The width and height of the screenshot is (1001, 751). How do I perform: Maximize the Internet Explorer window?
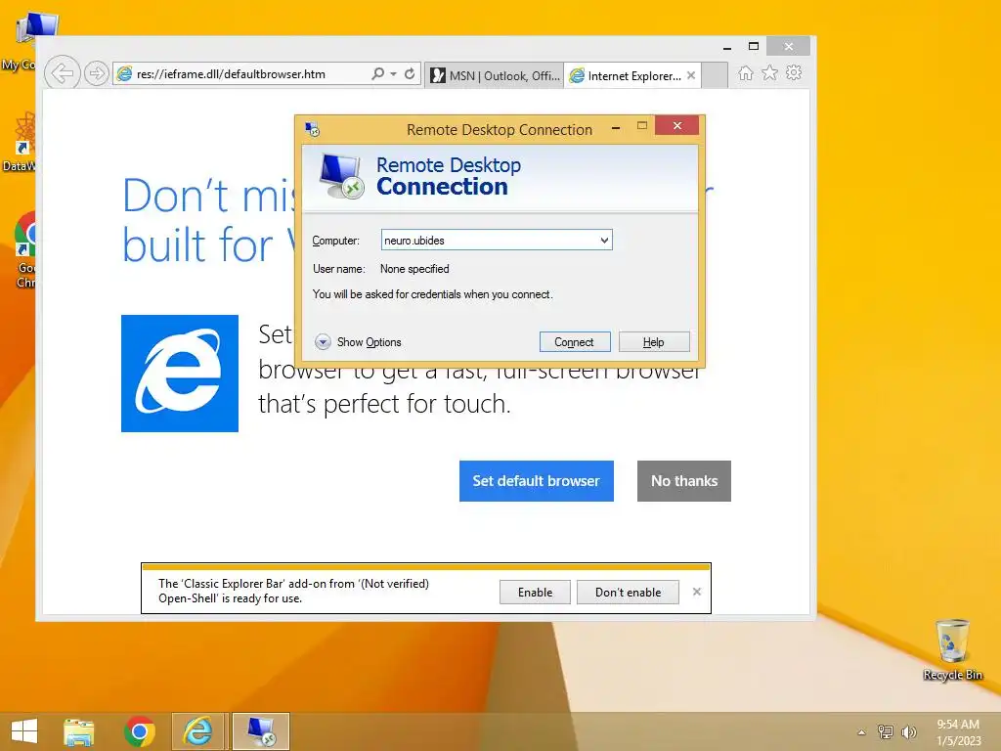[754, 46]
